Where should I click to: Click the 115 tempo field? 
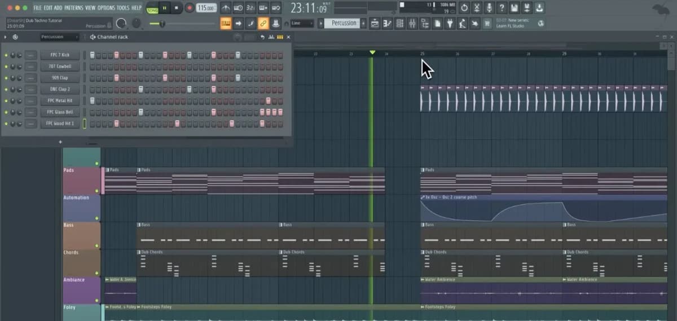(x=206, y=8)
